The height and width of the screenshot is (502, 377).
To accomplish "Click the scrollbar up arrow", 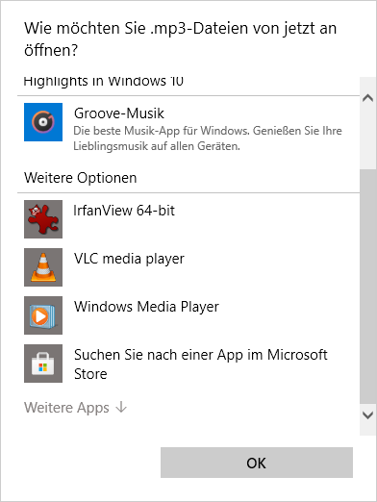I will click(367, 98).
